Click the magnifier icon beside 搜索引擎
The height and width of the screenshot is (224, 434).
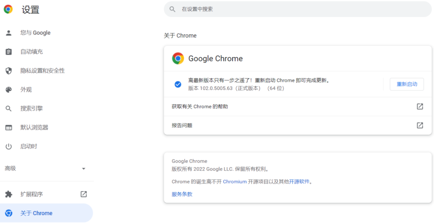8,109
